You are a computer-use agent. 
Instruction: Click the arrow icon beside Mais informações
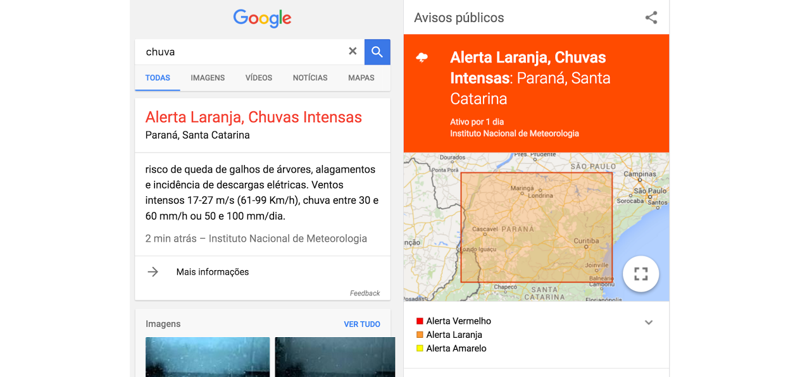[x=153, y=272]
